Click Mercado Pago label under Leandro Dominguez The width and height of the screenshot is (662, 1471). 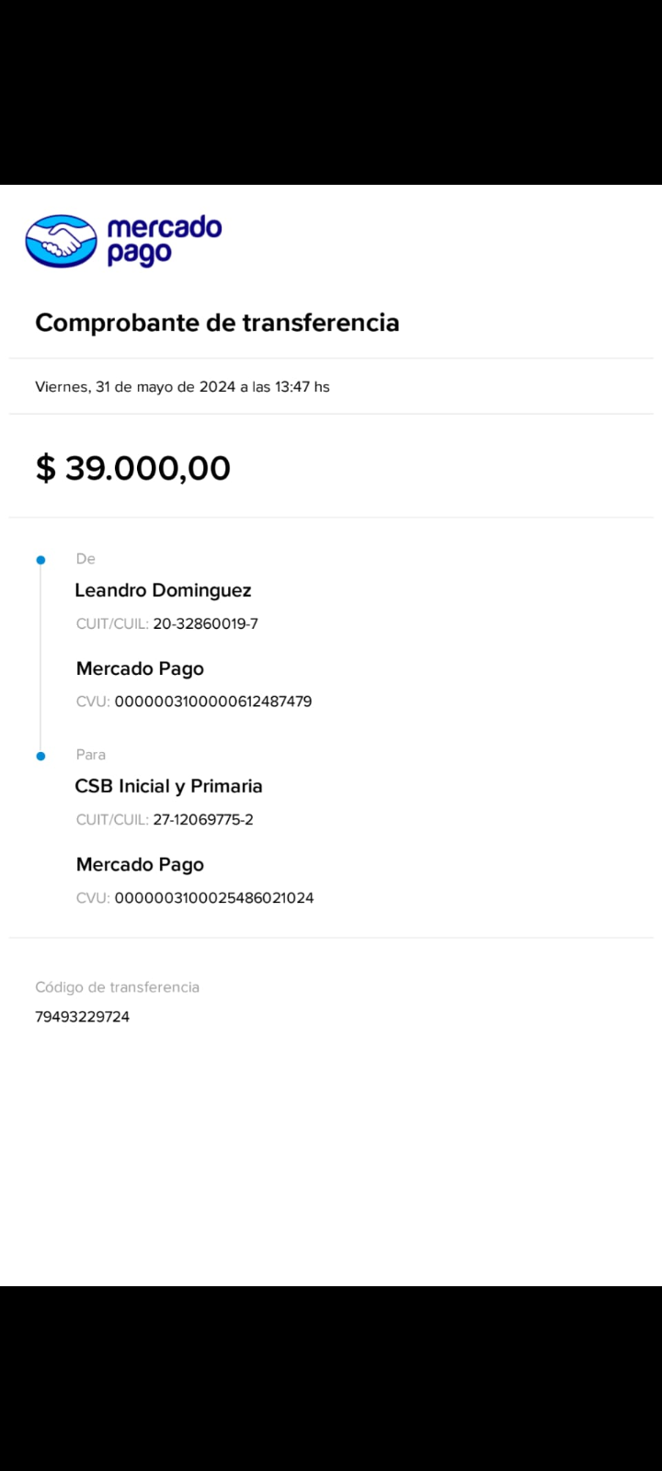[140, 668]
